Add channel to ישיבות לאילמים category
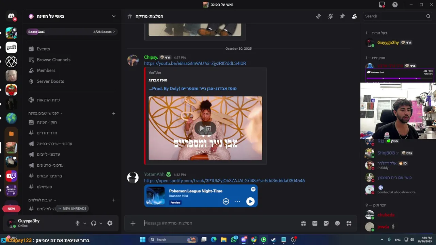 [114, 200]
